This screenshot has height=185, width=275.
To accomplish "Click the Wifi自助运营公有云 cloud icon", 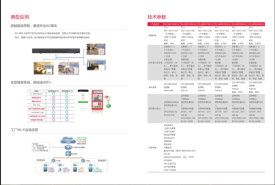I will point(68,140).
